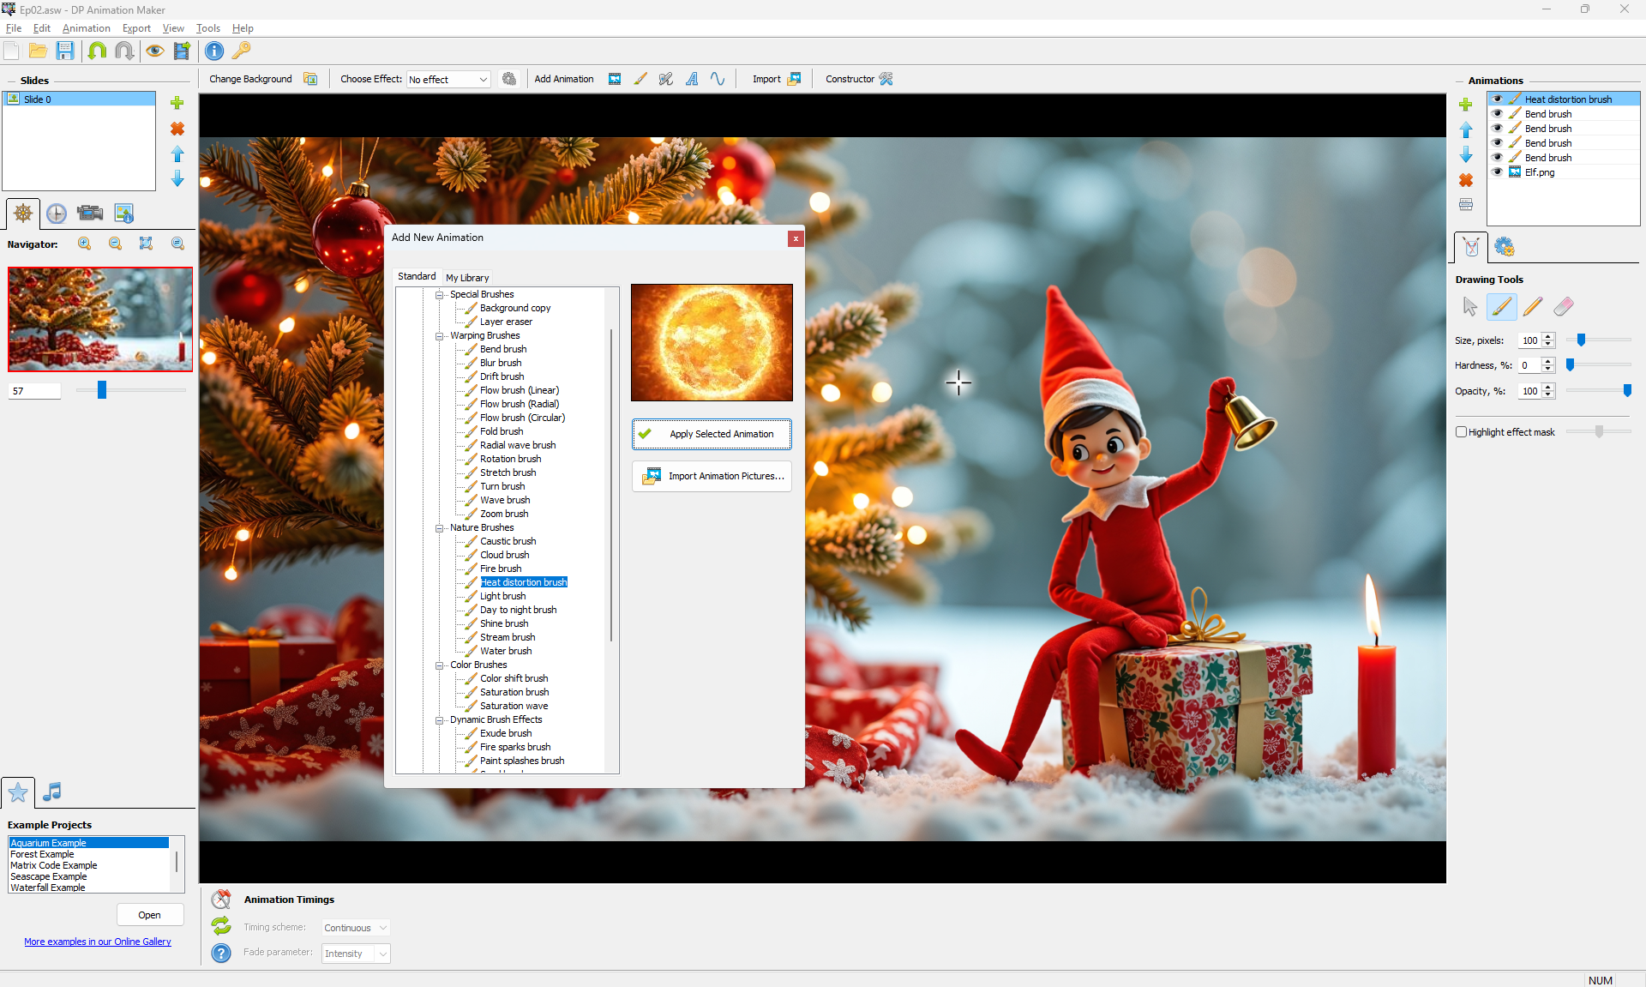Delete selected animation with red X
Screen dimensions: 1646x987
coord(1466,180)
